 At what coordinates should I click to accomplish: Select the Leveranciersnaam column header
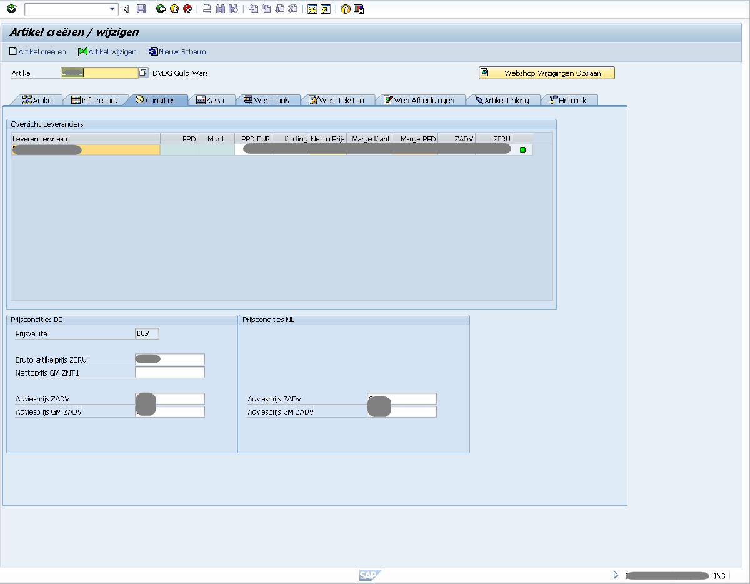click(85, 138)
